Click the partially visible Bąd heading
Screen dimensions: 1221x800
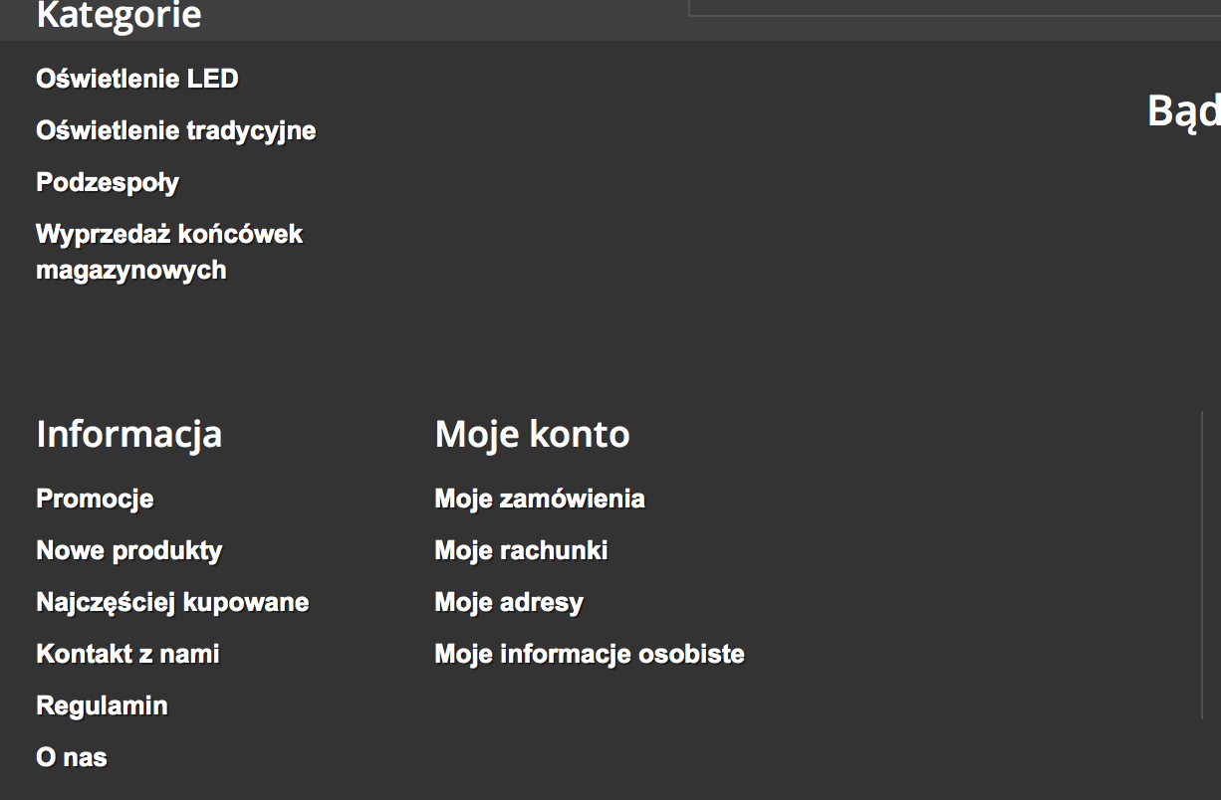click(1183, 110)
